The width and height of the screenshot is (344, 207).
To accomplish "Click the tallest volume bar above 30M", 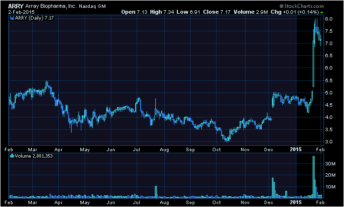I will [x=314, y=177].
